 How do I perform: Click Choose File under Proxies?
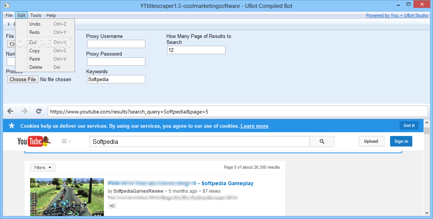tap(23, 79)
